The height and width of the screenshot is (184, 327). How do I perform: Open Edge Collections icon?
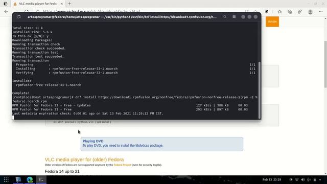290,12
